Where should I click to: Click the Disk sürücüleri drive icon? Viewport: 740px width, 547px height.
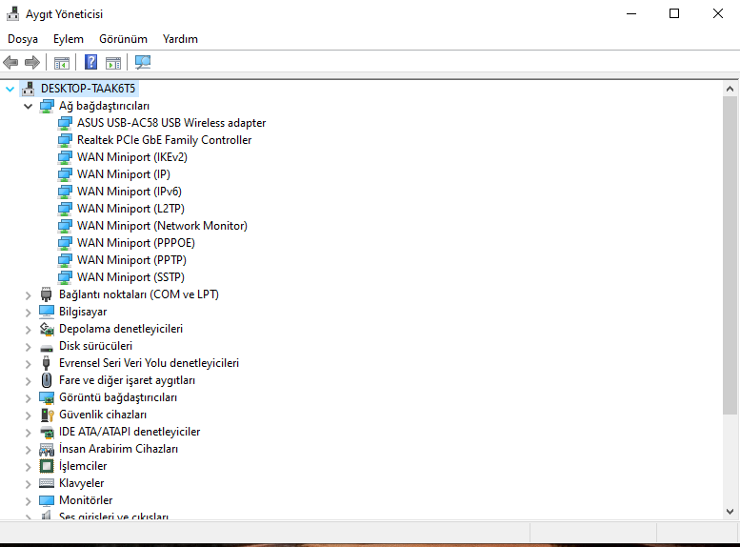(47, 348)
